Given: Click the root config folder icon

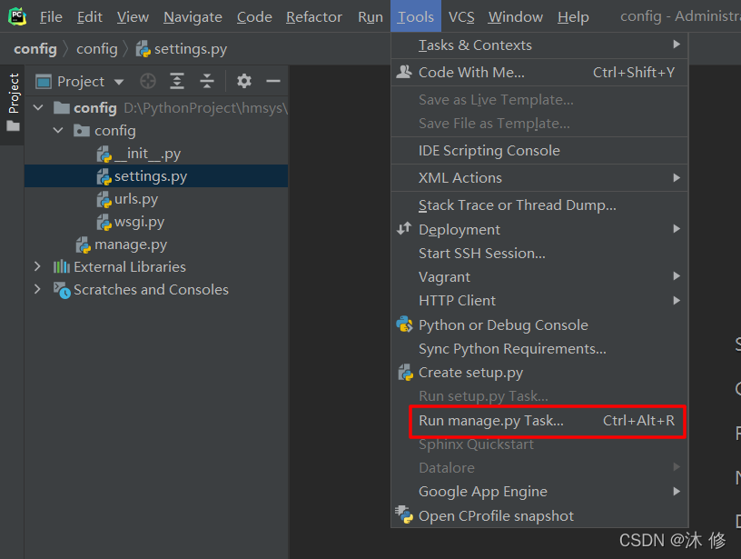Looking at the screenshot, I should click(62, 108).
